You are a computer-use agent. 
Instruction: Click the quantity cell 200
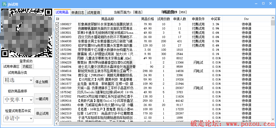(x=163, y=41)
